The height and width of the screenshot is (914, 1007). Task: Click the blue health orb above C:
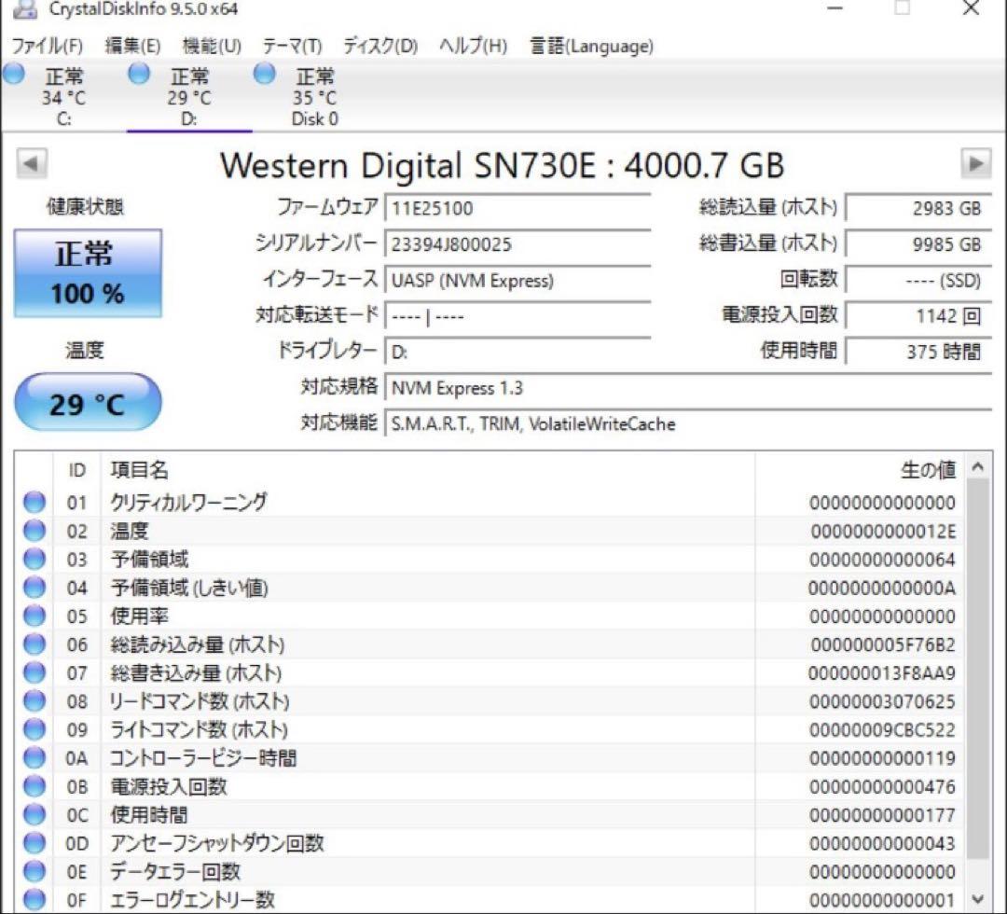pyautogui.click(x=13, y=74)
